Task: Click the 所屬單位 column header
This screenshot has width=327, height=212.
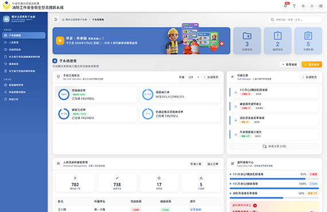Action: (99, 201)
